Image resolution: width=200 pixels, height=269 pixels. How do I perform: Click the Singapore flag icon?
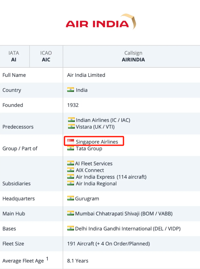(71, 141)
